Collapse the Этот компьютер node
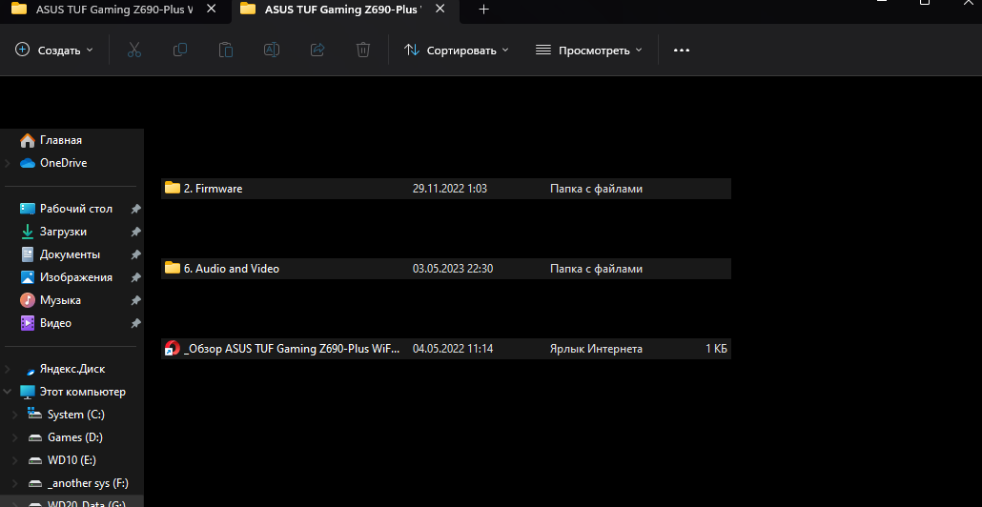Image resolution: width=982 pixels, height=507 pixels. pos(8,392)
